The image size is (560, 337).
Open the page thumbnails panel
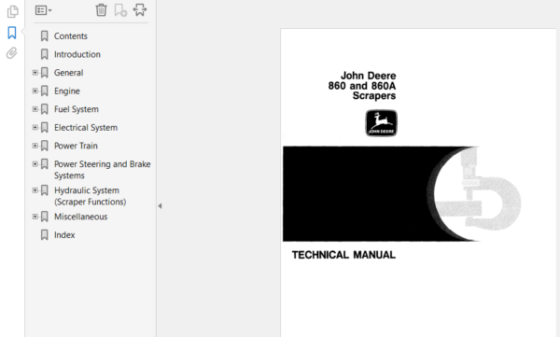[x=12, y=11]
